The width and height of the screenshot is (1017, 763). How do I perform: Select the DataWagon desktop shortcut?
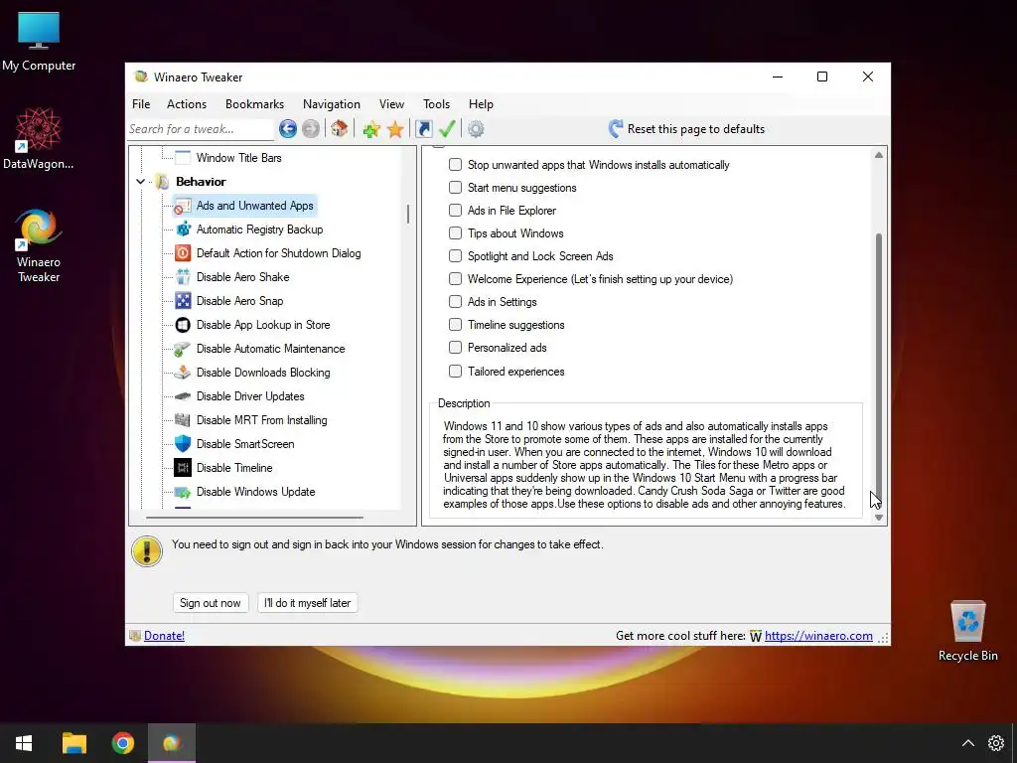(x=39, y=138)
